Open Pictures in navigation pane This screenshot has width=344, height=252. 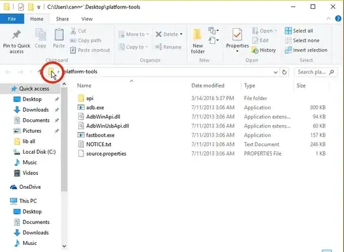click(x=32, y=131)
